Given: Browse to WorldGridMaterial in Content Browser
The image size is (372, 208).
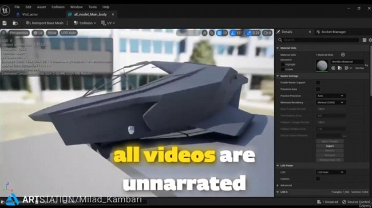Looking at the screenshot, I should [x=340, y=68].
